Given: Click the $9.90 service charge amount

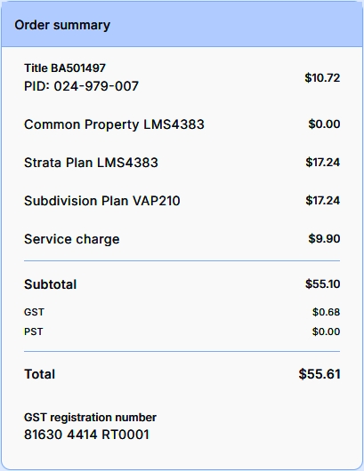Looking at the screenshot, I should (x=324, y=239).
